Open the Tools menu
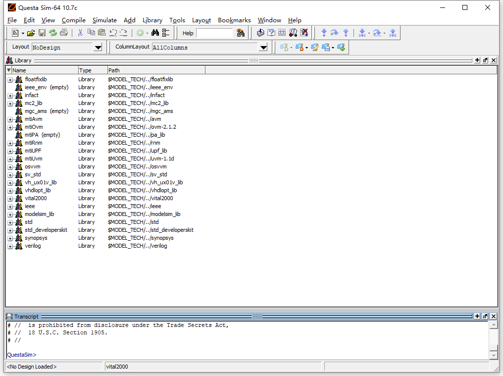The width and height of the screenshot is (503, 376). tap(177, 20)
